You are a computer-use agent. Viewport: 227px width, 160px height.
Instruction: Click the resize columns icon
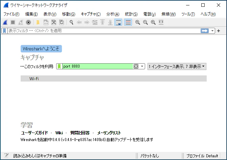click(x=161, y=22)
